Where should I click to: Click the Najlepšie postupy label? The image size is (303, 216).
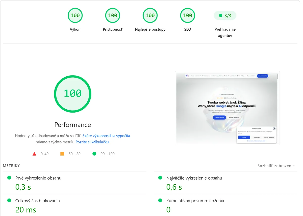(150, 29)
